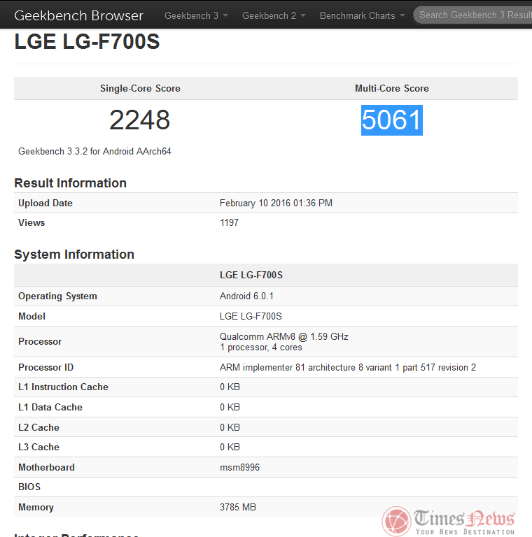Select the msm8996 motherboard value
This screenshot has height=537, width=532.
(x=239, y=467)
